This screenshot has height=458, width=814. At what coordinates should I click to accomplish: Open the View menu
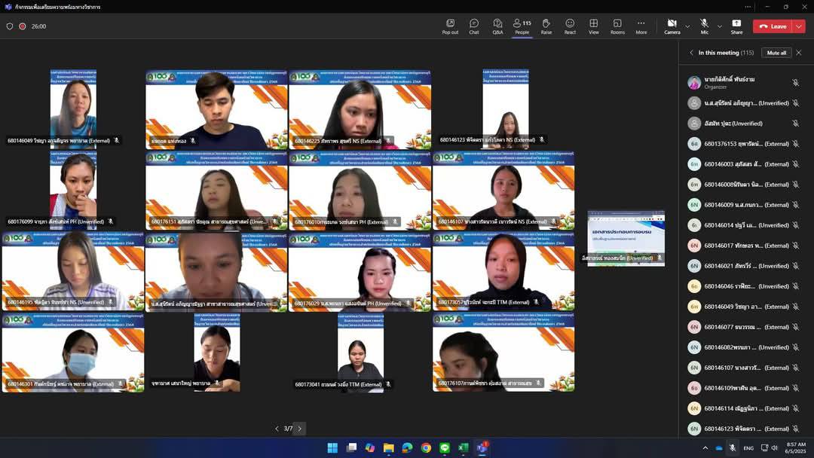(594, 26)
